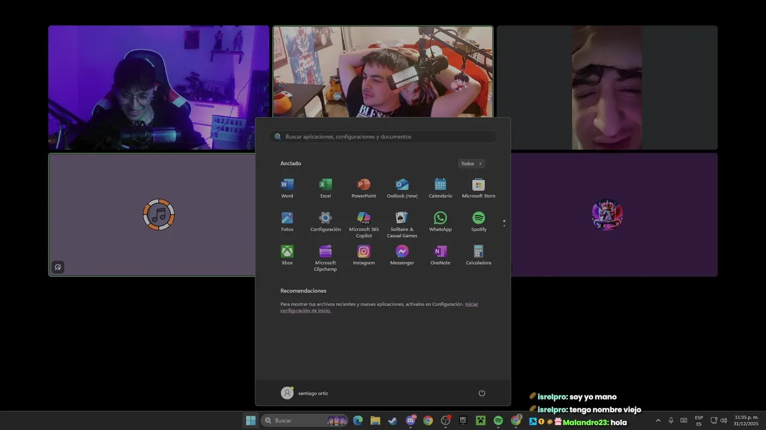Open the Messenger app

[402, 255]
